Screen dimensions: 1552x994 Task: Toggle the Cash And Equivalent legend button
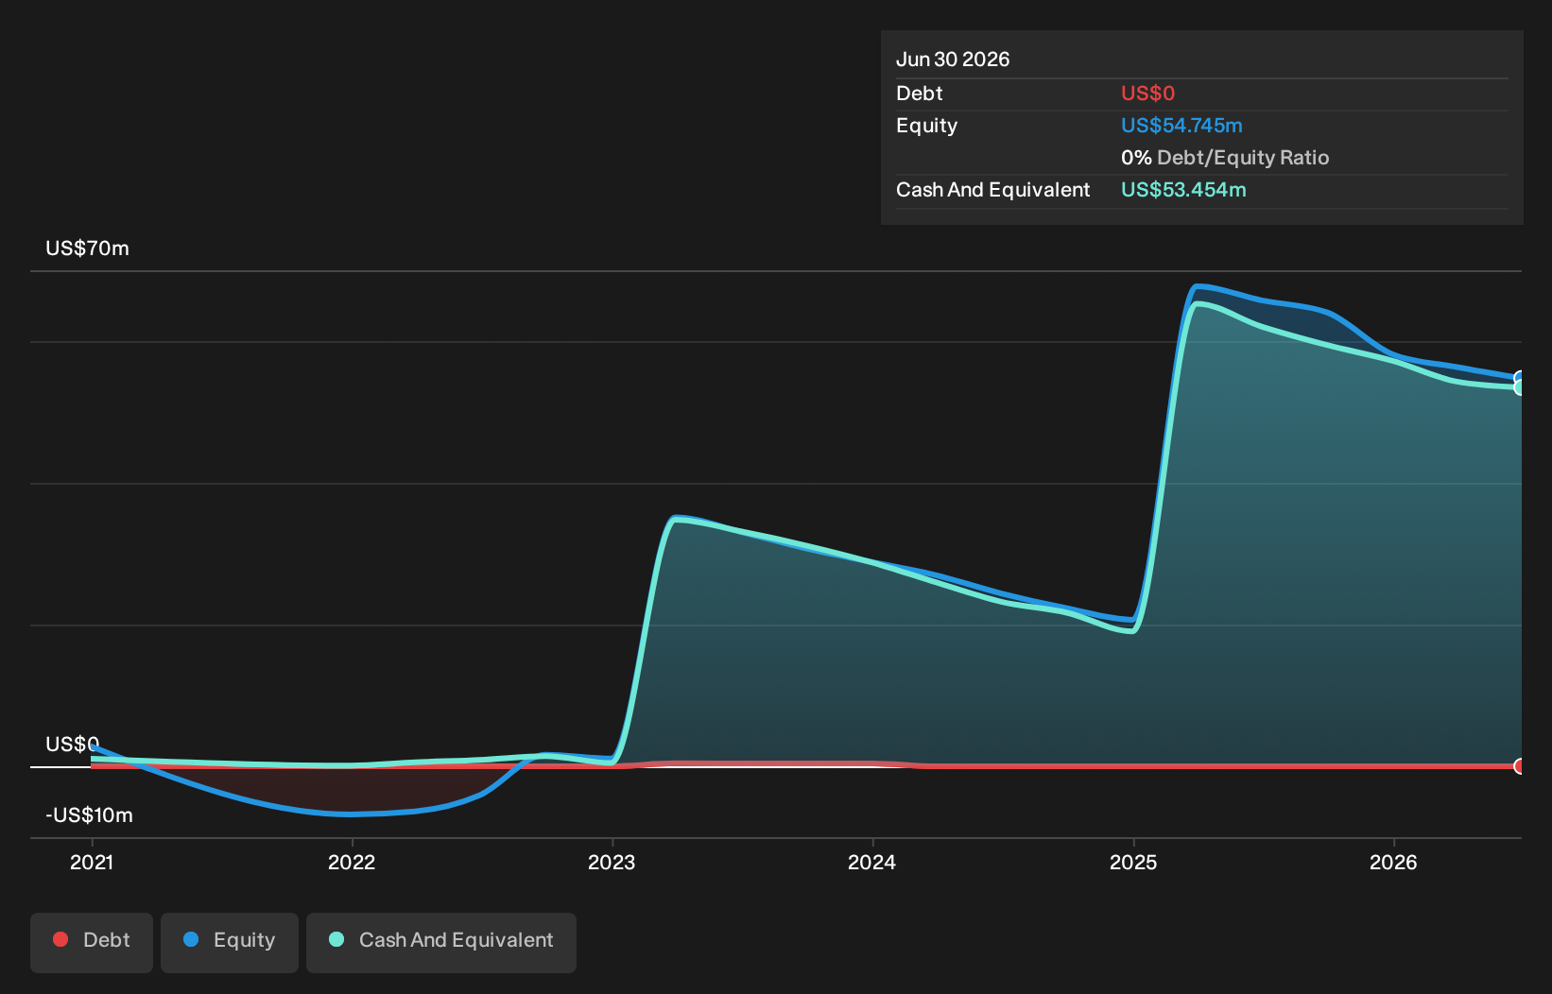click(x=441, y=942)
